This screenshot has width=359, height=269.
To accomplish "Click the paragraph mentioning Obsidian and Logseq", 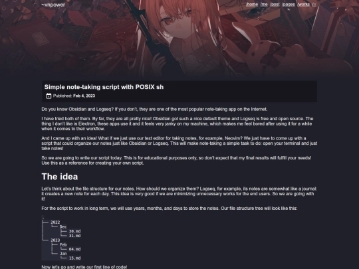I will (154, 109).
